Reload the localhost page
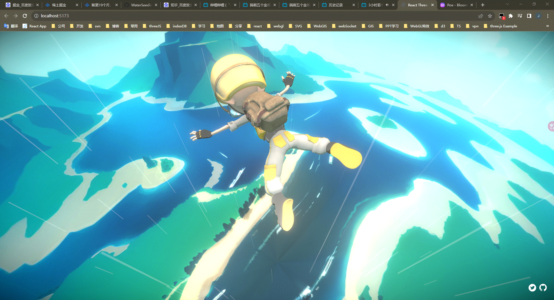 click(25, 16)
